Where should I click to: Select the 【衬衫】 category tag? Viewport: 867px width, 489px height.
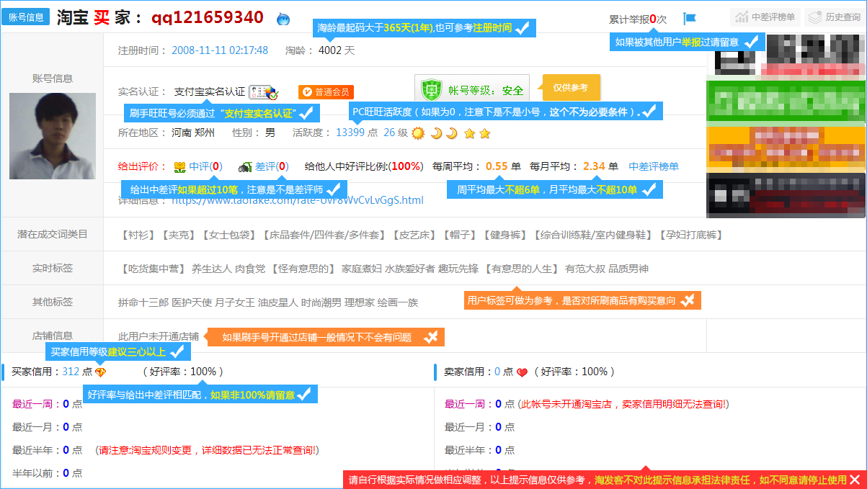pyautogui.click(x=138, y=235)
